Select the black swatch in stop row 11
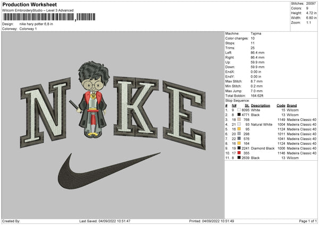319x225 pixels. (239, 158)
